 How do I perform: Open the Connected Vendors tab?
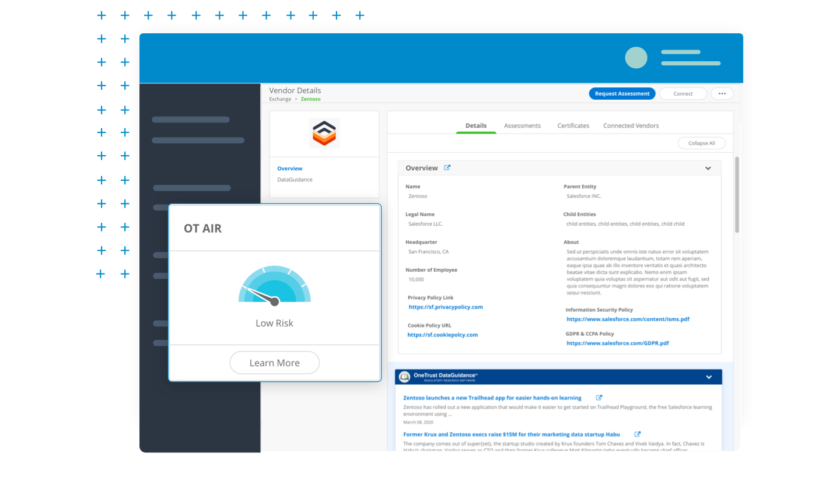click(631, 126)
